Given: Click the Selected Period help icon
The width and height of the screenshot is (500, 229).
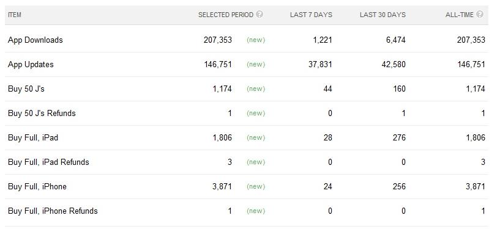Looking at the screenshot, I should tap(259, 14).
